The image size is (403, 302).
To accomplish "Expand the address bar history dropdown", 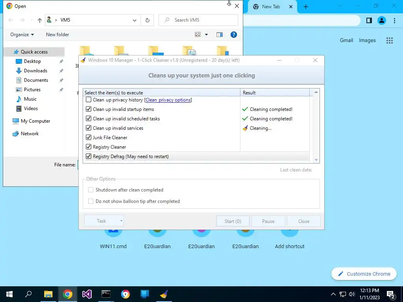I will click(x=135, y=20).
